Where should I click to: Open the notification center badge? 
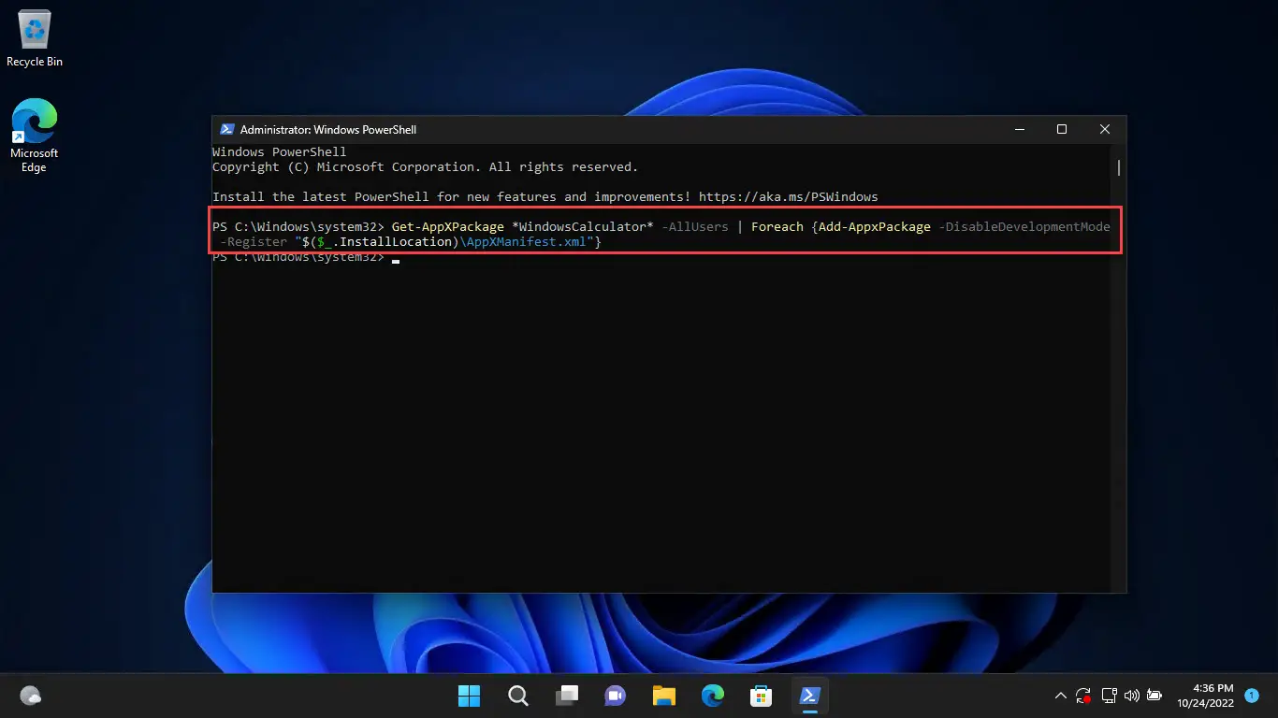tap(1252, 696)
